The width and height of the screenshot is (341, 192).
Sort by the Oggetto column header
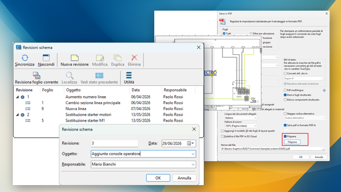[x=73, y=90]
